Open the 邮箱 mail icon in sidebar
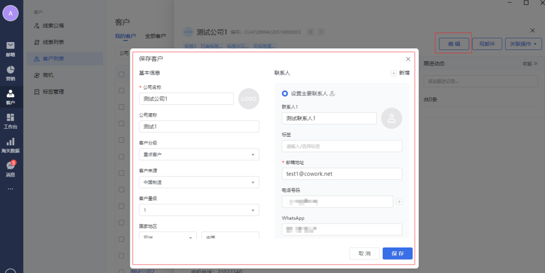 click(x=11, y=48)
